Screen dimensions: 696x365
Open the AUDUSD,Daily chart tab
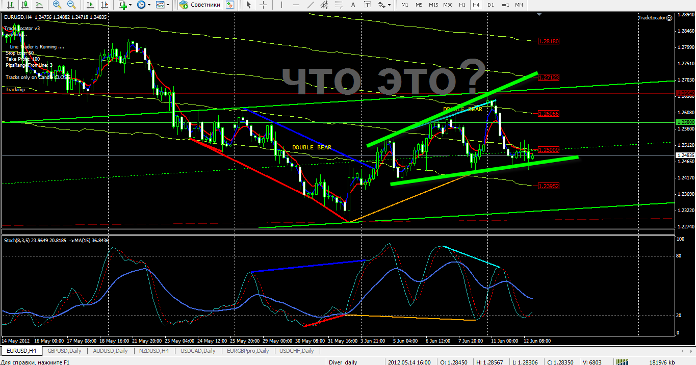[x=109, y=351]
